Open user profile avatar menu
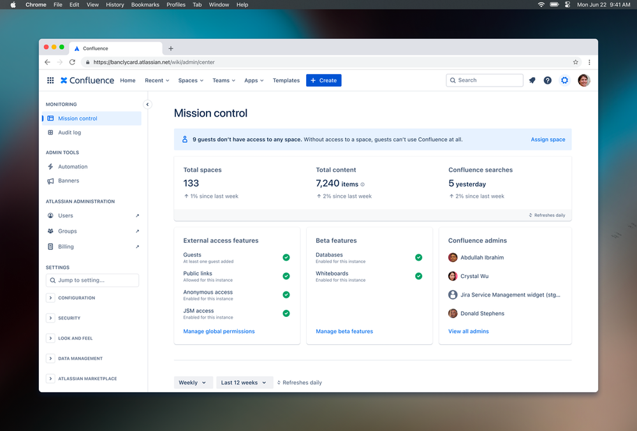This screenshot has height=431, width=637. [583, 80]
